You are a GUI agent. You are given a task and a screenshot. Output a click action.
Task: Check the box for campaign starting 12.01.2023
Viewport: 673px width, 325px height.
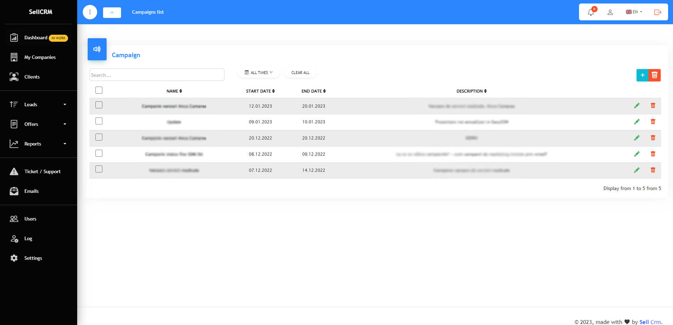pos(99,105)
